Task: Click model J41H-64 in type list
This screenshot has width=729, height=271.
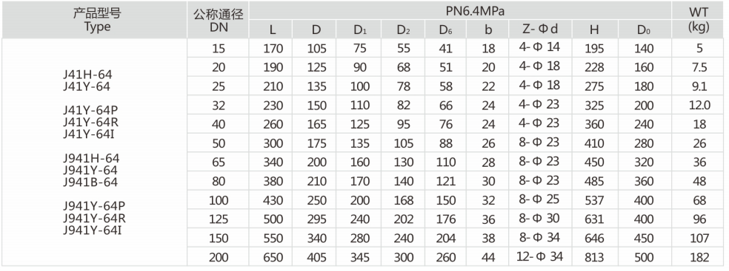Action: coord(87,74)
